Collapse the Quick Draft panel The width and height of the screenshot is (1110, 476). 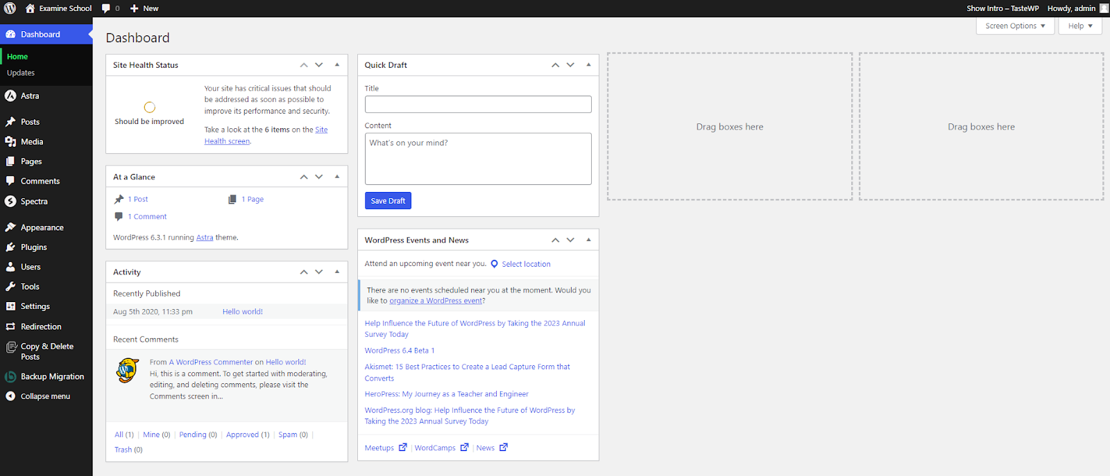pos(588,65)
